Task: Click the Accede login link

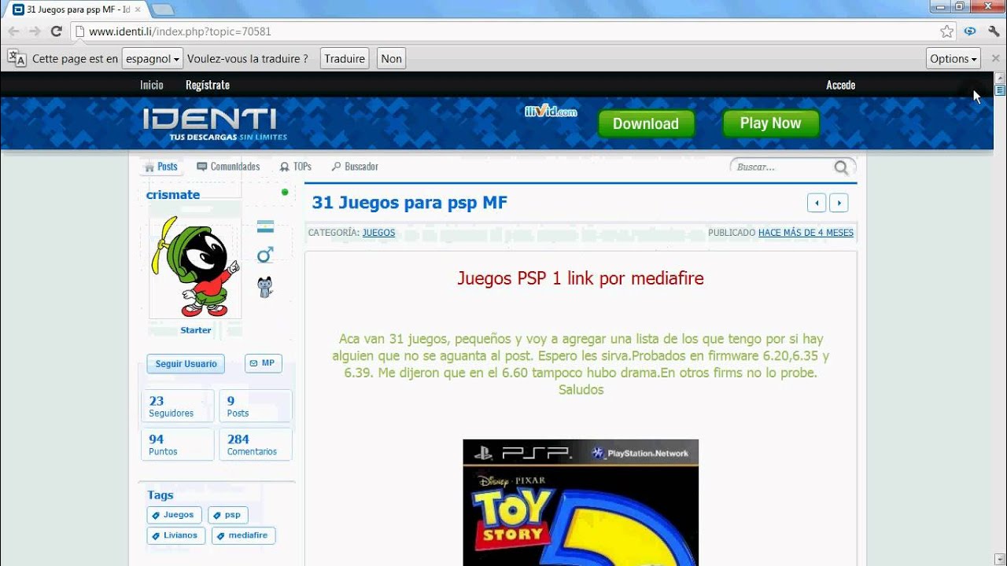Action: (840, 85)
